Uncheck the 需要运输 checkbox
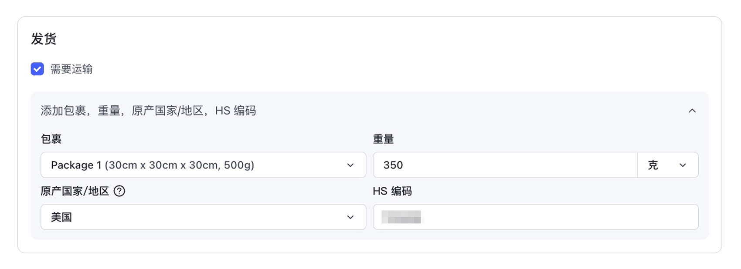This screenshot has width=741, height=269. (37, 69)
